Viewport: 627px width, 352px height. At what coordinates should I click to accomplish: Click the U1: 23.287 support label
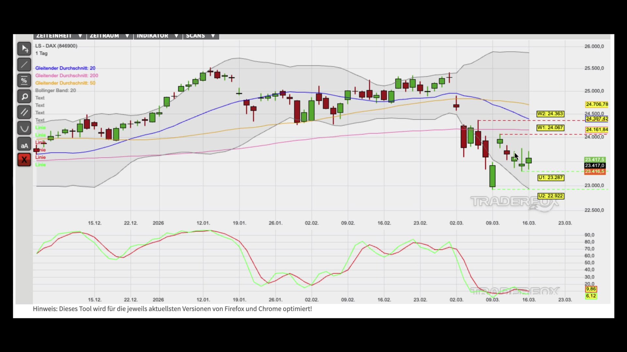click(x=551, y=178)
